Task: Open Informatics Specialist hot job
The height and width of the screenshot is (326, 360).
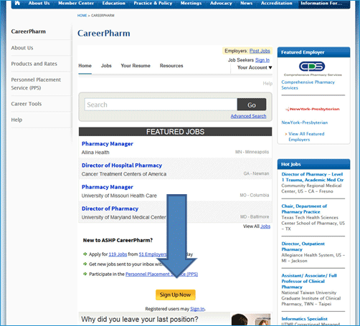Action: tap(304, 319)
